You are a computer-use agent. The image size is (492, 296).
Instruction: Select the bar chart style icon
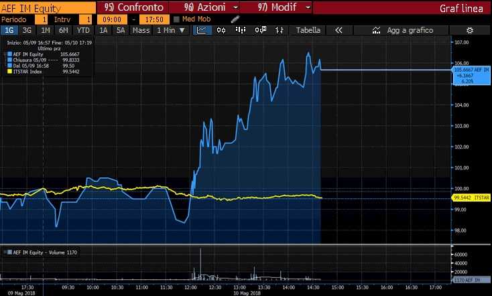[241, 30]
